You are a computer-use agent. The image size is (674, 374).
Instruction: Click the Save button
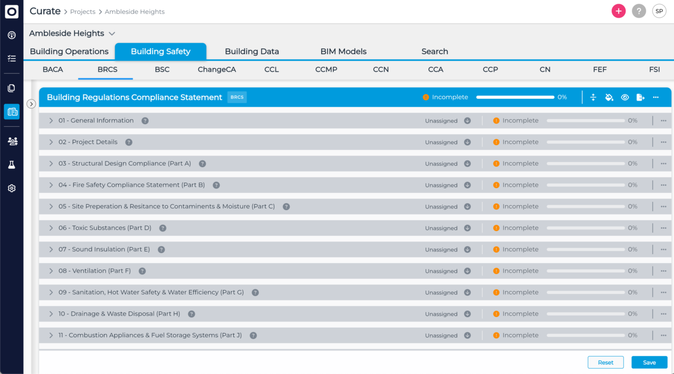(649, 362)
